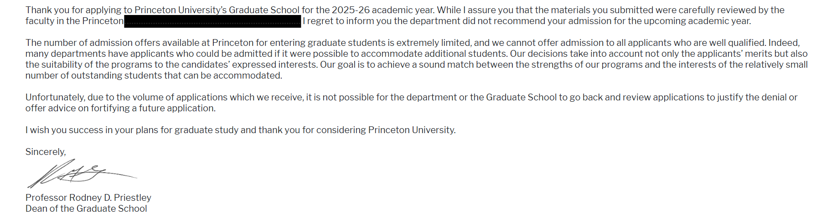Click the sentence I wish you success
This screenshot has height=219, width=816.
tap(241, 130)
